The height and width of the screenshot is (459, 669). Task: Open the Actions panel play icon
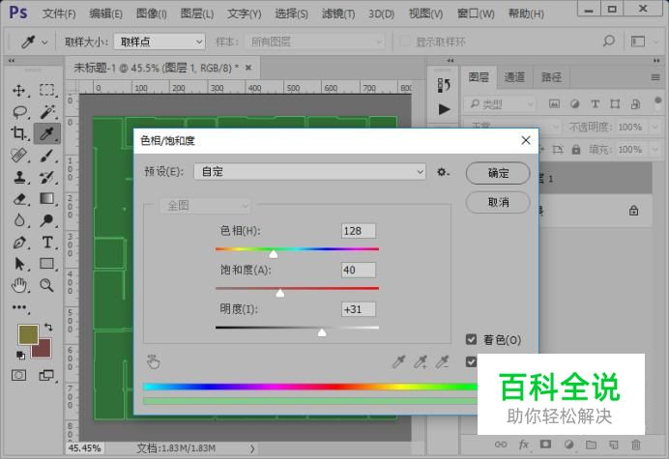(444, 109)
